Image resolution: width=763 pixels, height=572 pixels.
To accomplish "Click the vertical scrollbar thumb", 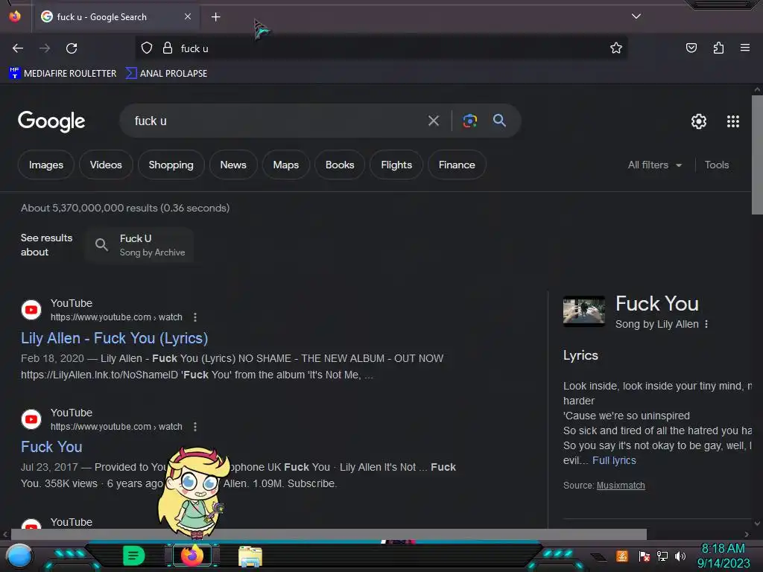I will tap(757, 155).
